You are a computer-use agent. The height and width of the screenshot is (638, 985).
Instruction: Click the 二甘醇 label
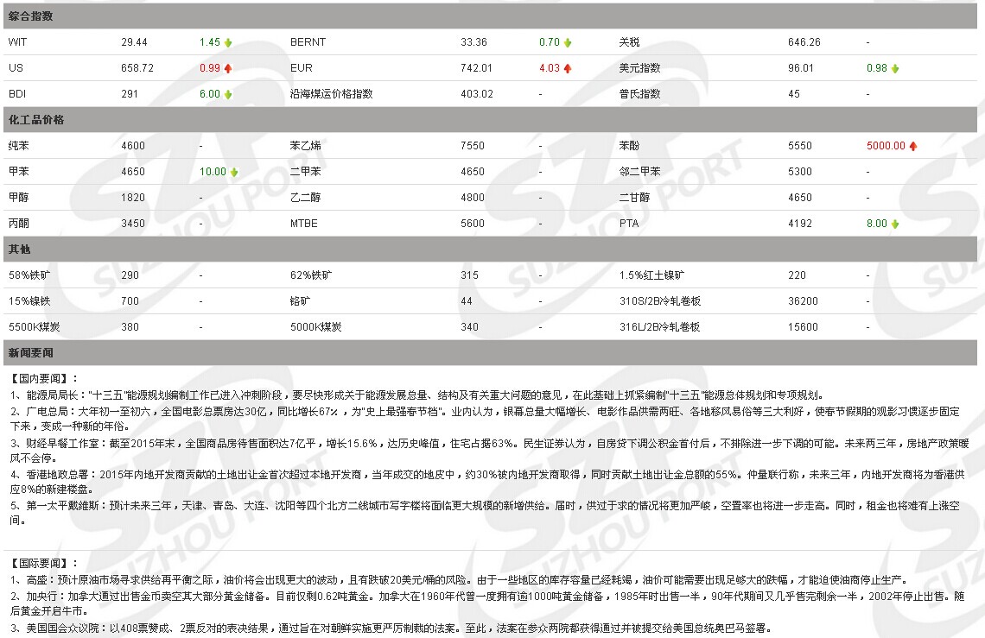pyautogui.click(x=634, y=197)
